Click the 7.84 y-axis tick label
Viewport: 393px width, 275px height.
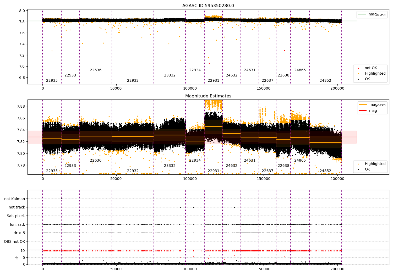coord(21,130)
